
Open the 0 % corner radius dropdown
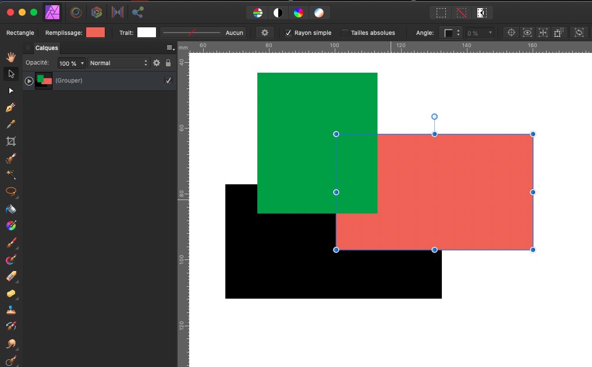pos(480,33)
